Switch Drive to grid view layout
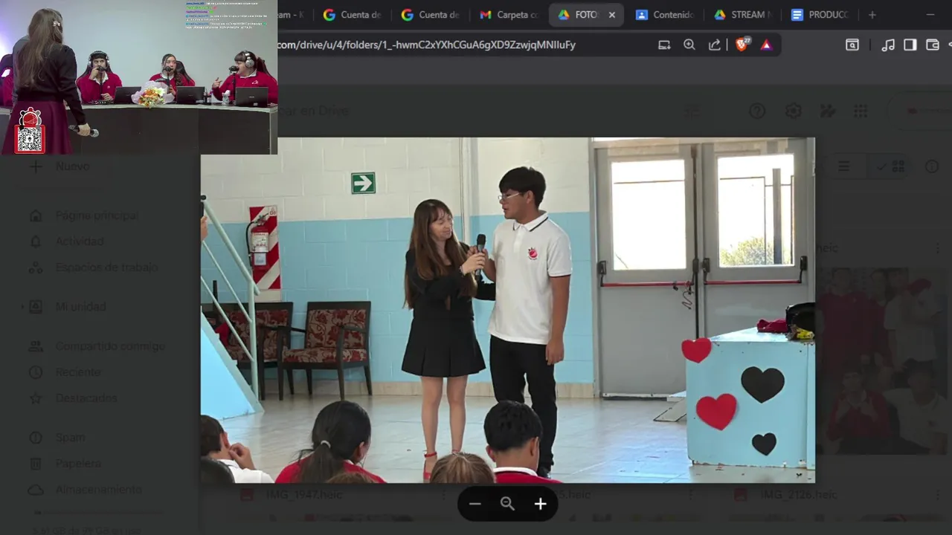The width and height of the screenshot is (952, 535). (891, 166)
